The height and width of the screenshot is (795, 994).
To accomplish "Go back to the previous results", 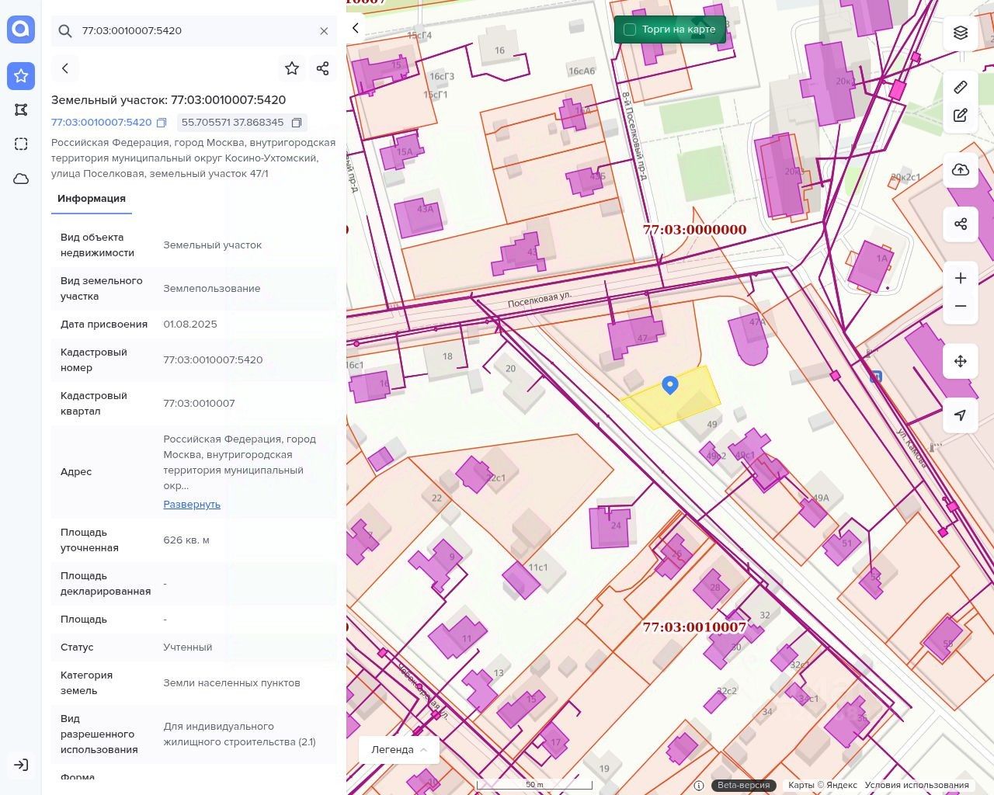I will click(65, 68).
